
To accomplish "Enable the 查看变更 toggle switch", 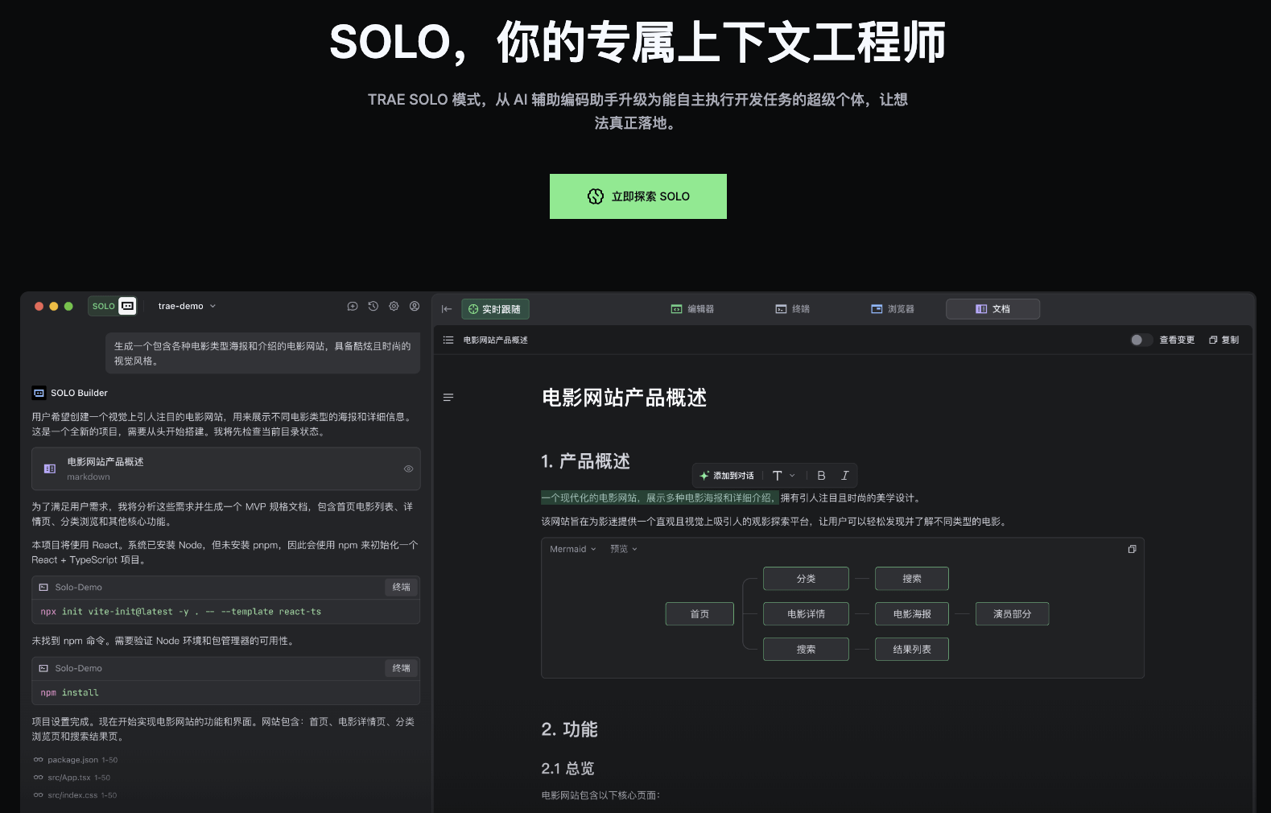I will (x=1141, y=340).
